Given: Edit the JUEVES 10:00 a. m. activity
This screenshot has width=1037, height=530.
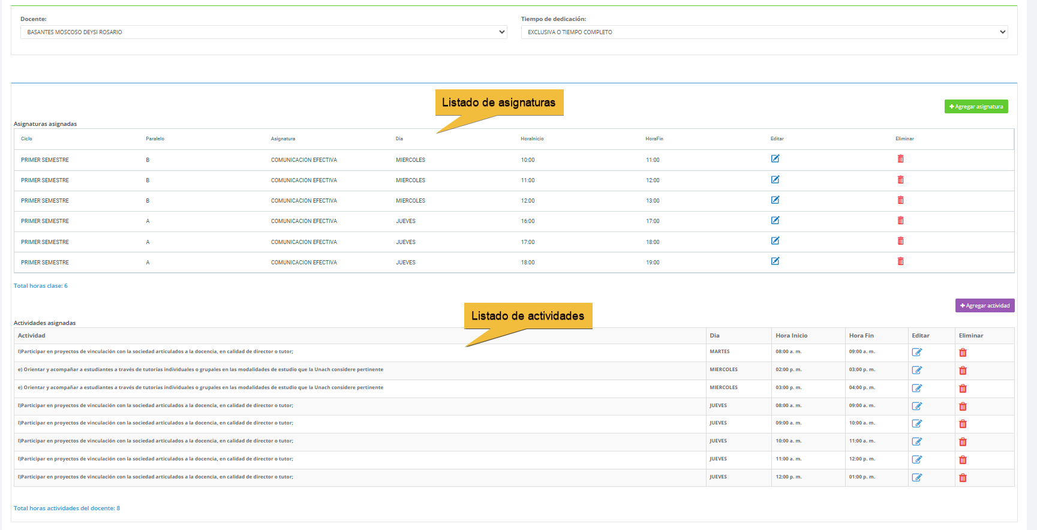Looking at the screenshot, I should pos(916,442).
